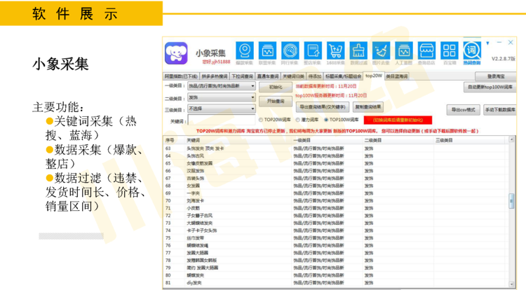The image size is (526, 290).
Task: Select the top20W tab
Action: coord(373,76)
